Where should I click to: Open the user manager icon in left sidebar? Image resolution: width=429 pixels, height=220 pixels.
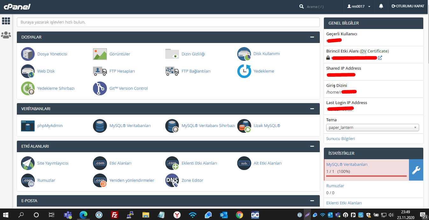coord(6,35)
